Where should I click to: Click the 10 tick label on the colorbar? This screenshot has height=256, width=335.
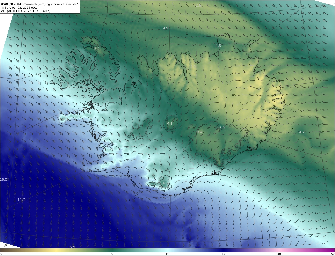(x=167, y=254)
